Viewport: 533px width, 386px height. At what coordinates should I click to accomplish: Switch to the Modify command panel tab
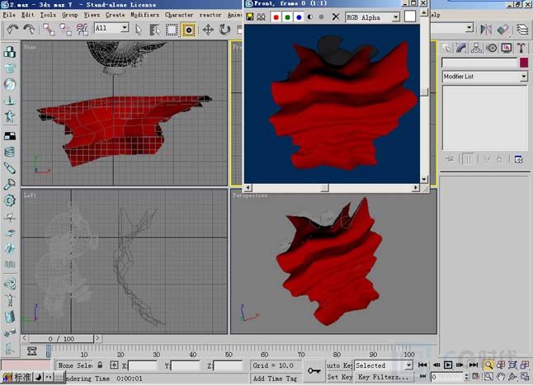click(461, 48)
